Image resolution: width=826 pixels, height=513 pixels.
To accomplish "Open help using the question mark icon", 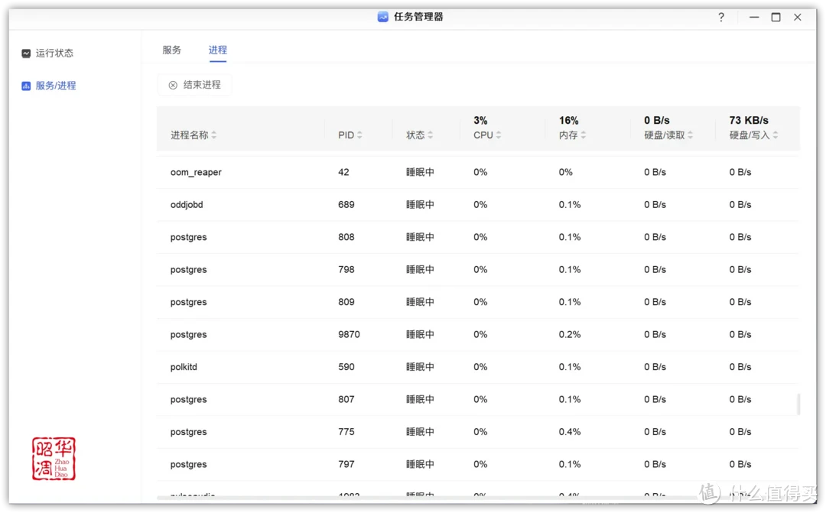I will pyautogui.click(x=720, y=17).
